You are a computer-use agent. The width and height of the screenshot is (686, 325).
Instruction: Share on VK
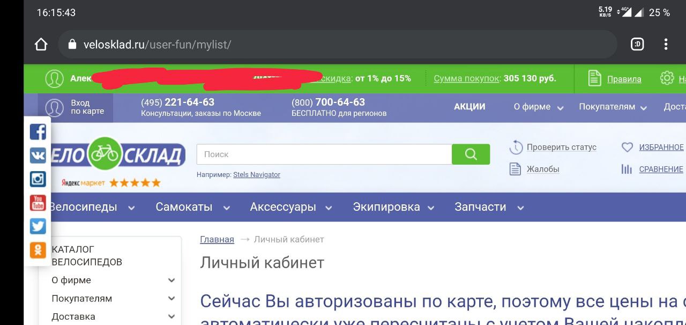[x=38, y=156]
